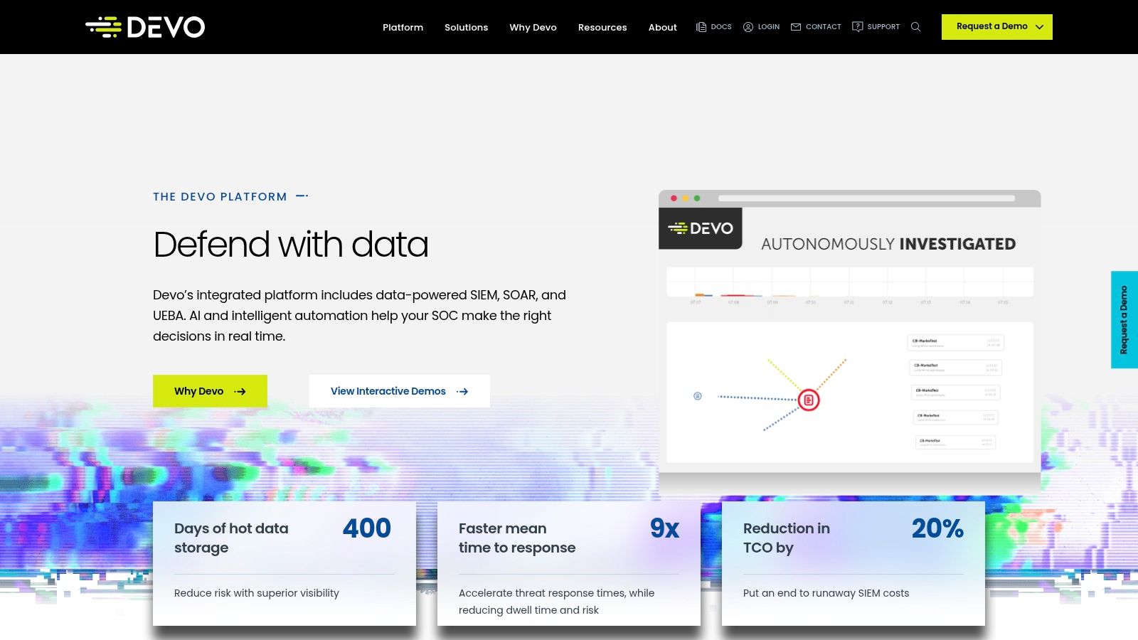The height and width of the screenshot is (640, 1138).
Task: Click the red alert node in diagram
Action: [809, 400]
